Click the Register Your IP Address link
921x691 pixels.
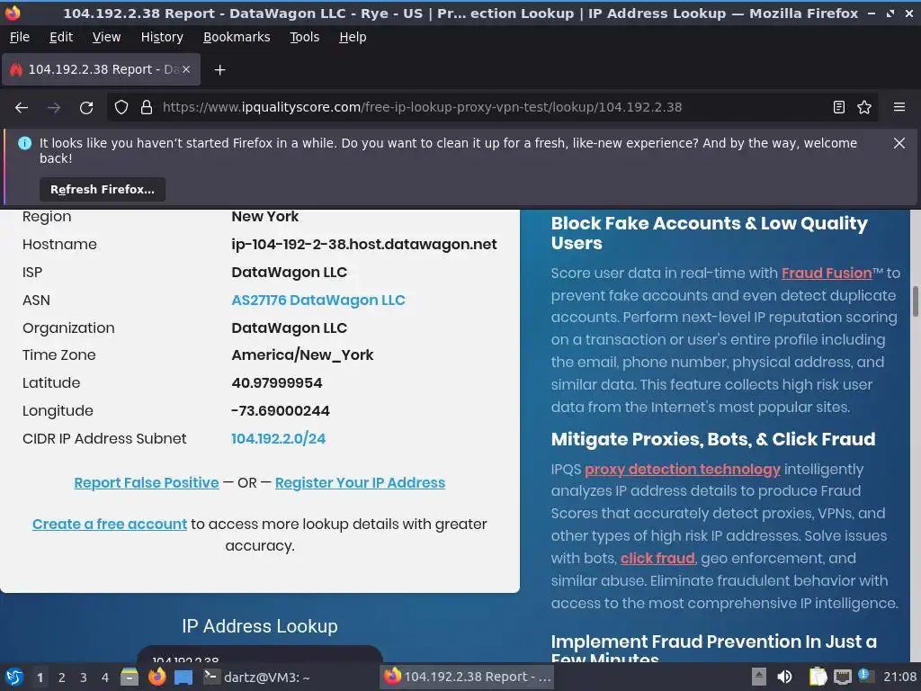(360, 483)
